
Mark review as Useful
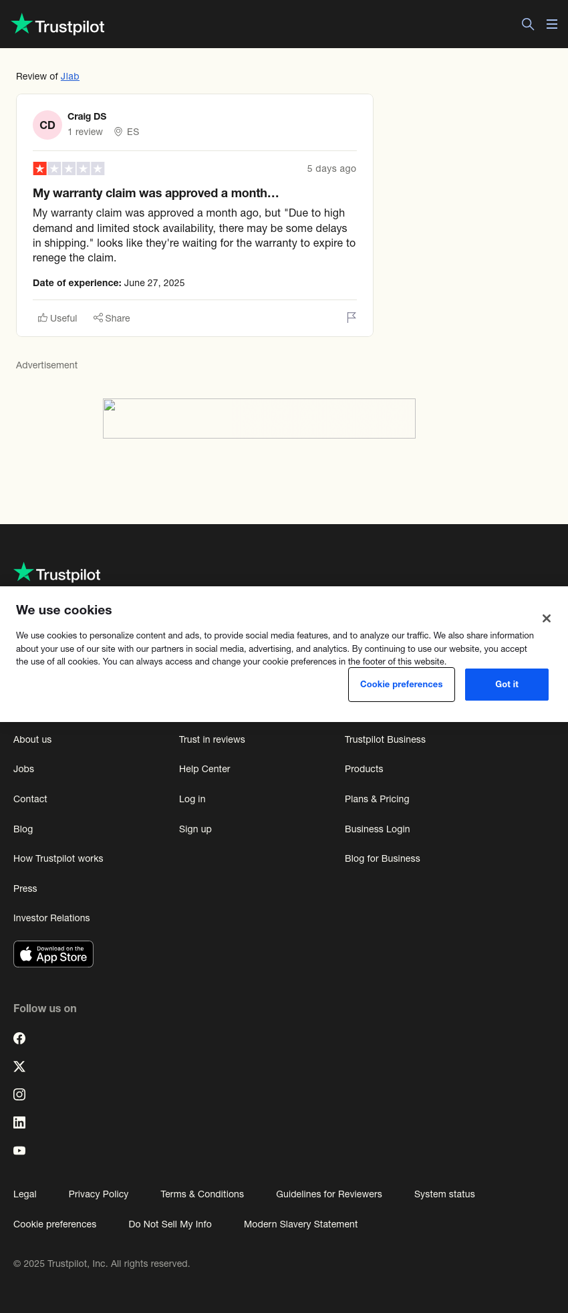point(57,318)
